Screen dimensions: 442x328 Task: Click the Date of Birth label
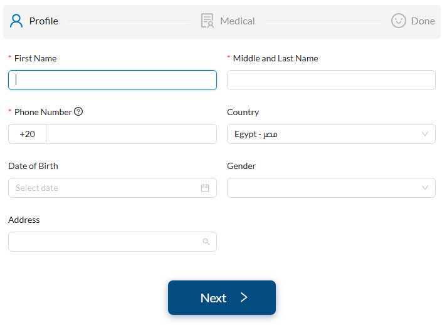coord(33,166)
